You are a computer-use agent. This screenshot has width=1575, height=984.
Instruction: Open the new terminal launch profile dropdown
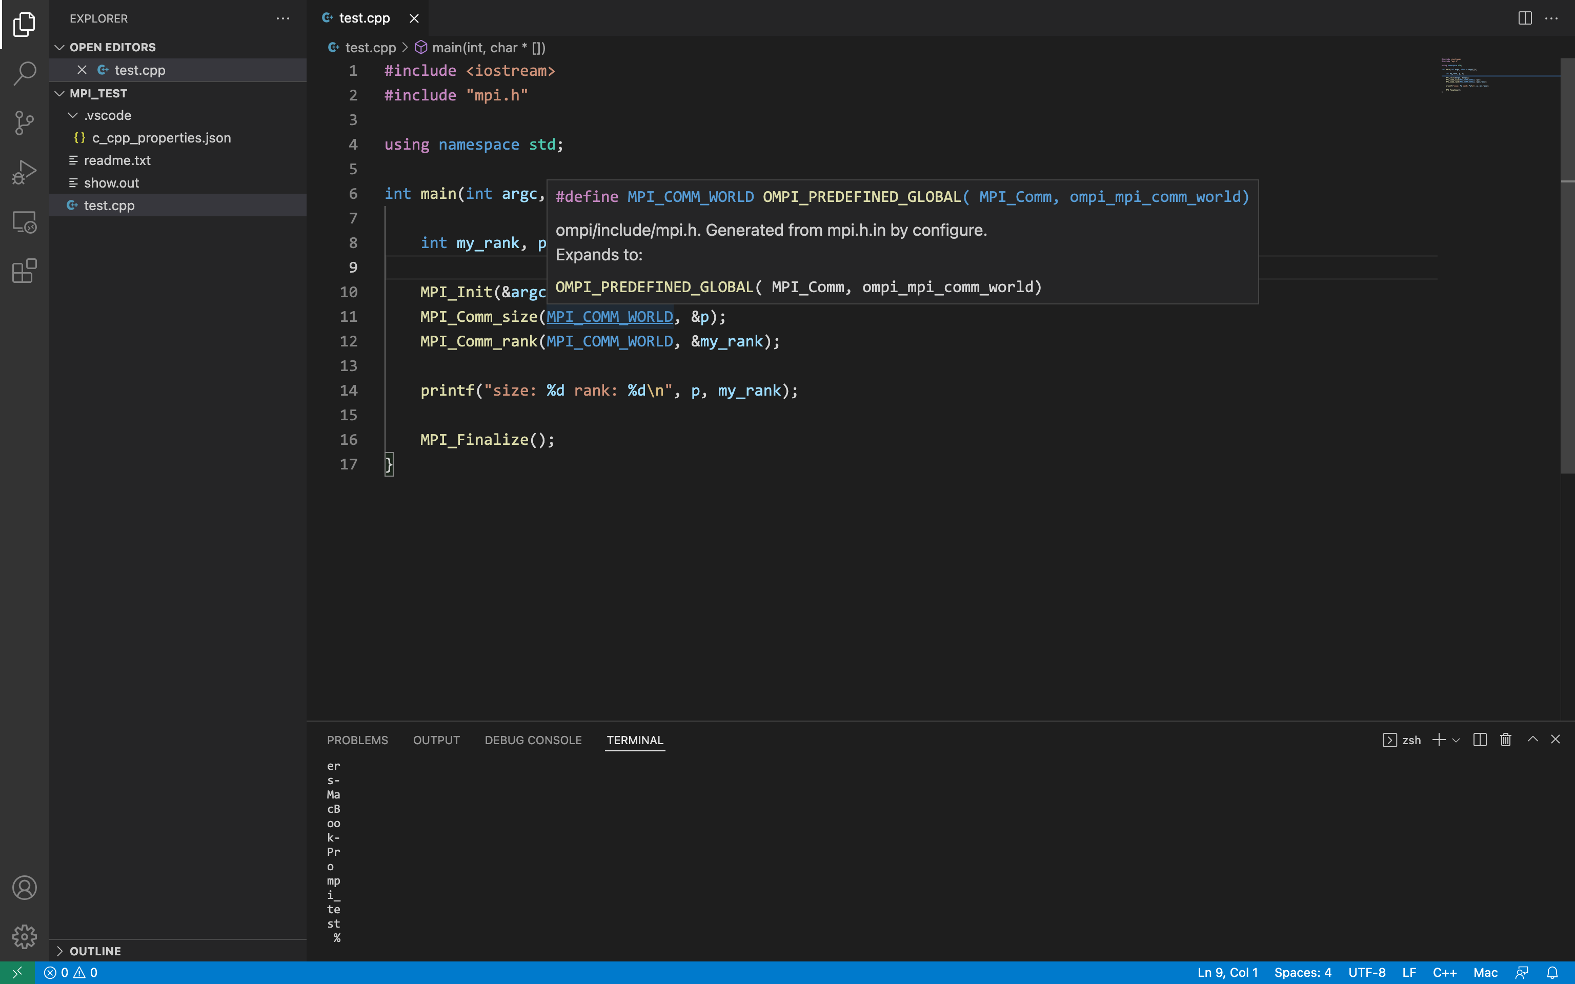tap(1456, 740)
